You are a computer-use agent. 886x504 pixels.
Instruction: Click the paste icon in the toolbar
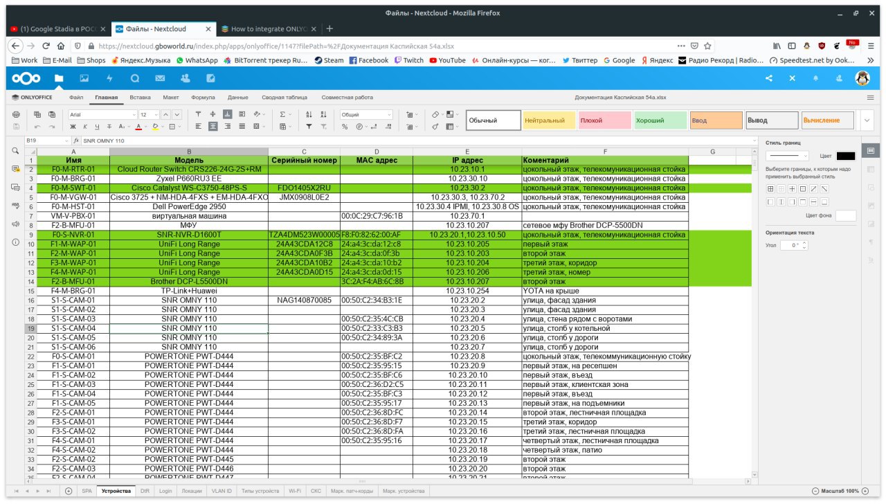pyautogui.click(x=52, y=114)
